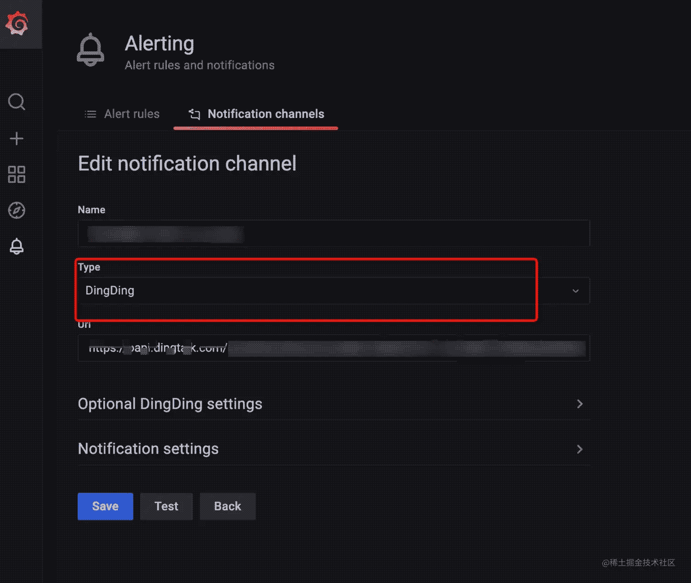The height and width of the screenshot is (583, 691).
Task: Click the Name input field
Action: 334,234
